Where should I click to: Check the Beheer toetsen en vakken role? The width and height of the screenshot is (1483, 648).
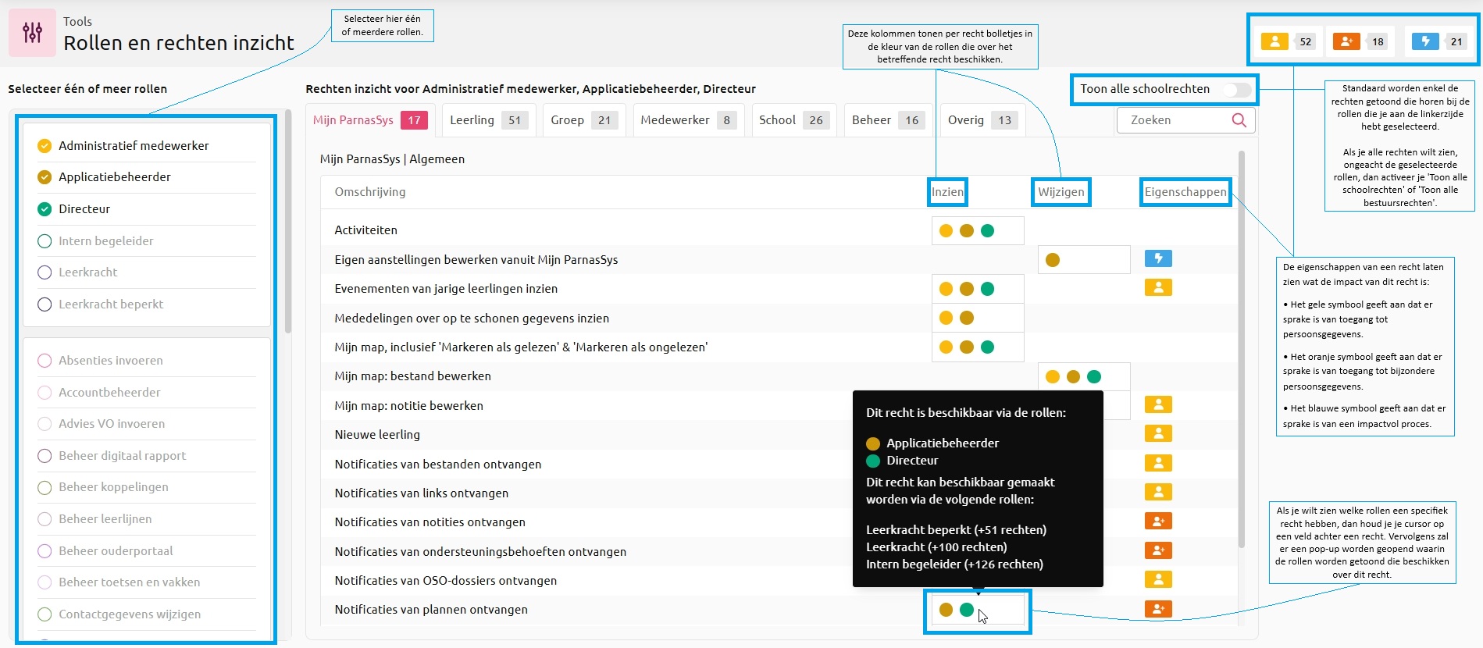[x=45, y=582]
